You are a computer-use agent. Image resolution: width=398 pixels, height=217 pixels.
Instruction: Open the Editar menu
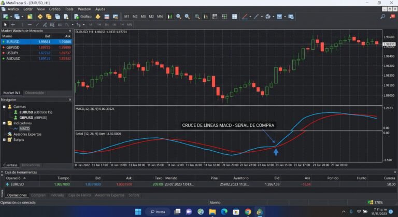(28, 9)
